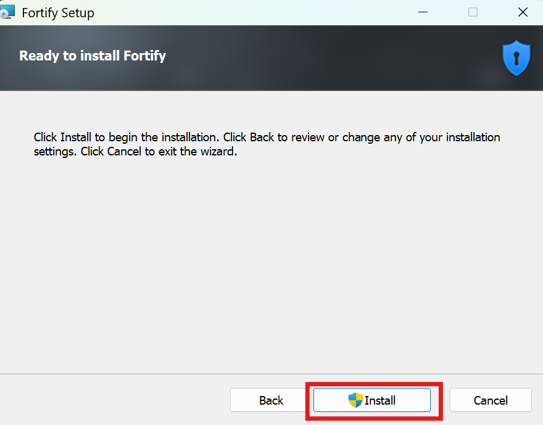The width and height of the screenshot is (543, 425).
Task: Click the word "Fortify" in the heading
Action: pos(144,56)
